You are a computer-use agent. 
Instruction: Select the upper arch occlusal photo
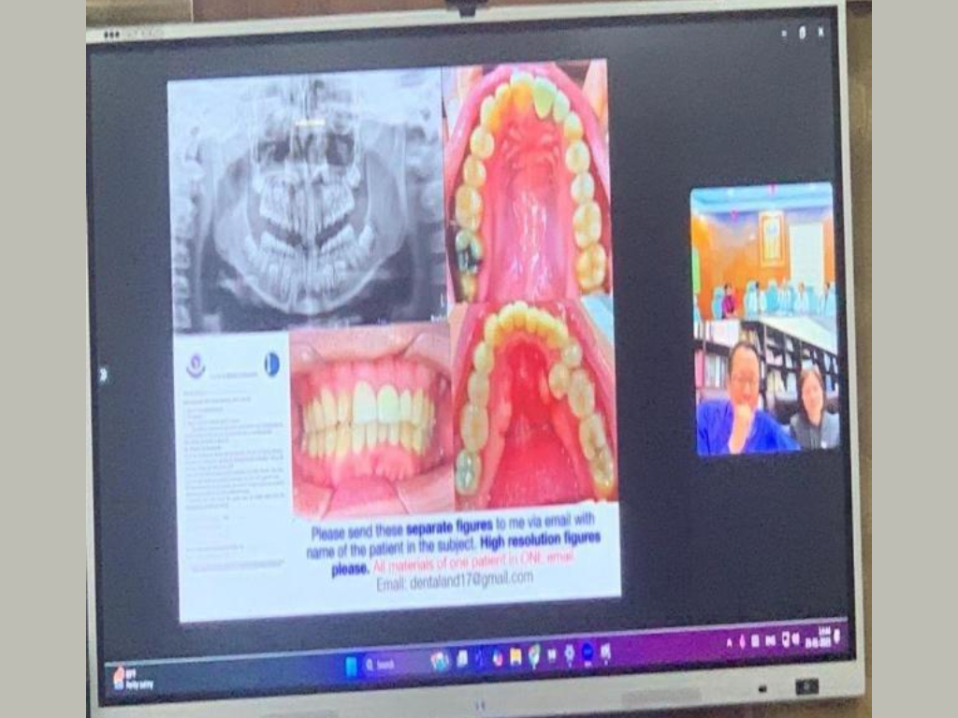[x=527, y=182]
